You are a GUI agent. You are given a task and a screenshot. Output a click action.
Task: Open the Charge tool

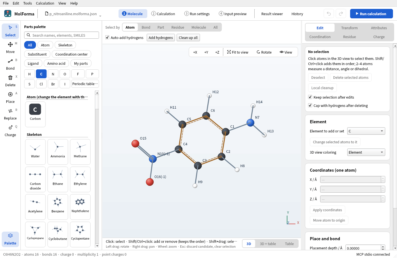tap(10, 131)
